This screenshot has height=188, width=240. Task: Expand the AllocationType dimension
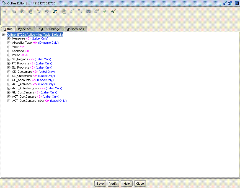click(x=9, y=43)
